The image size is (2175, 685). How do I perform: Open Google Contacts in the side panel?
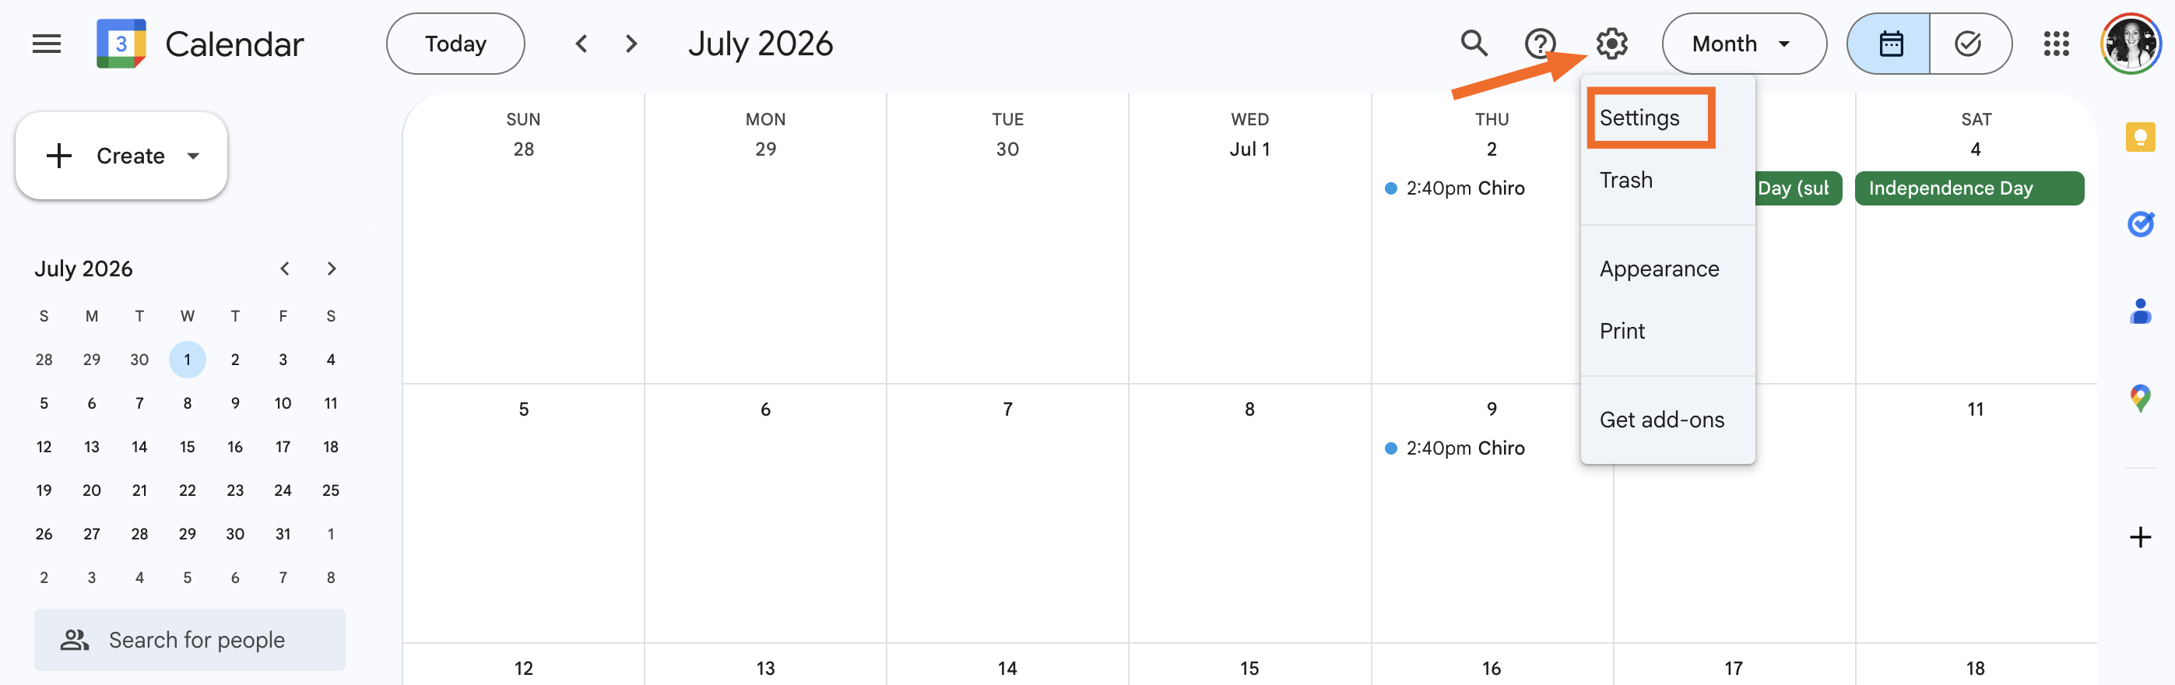2142,311
